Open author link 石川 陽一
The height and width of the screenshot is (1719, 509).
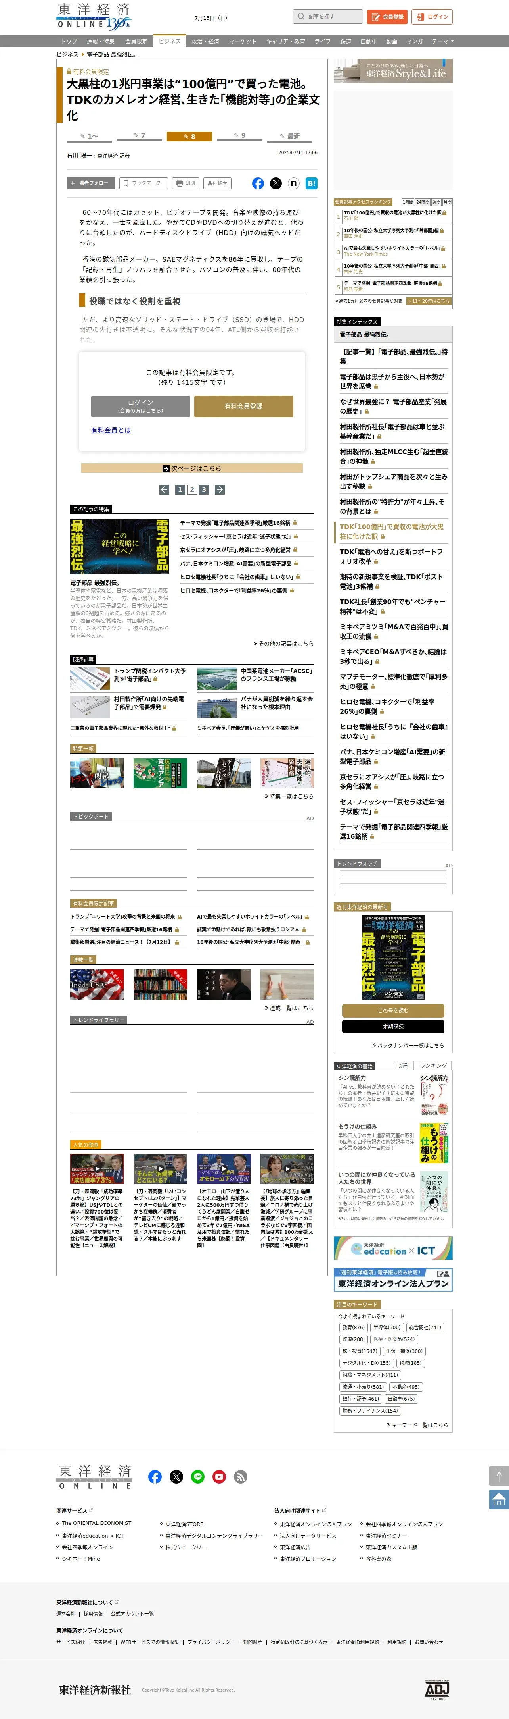pos(78,156)
